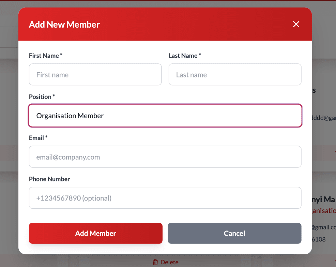This screenshot has height=267, width=336.
Task: Cancel adding the new member
Action: coord(234,233)
